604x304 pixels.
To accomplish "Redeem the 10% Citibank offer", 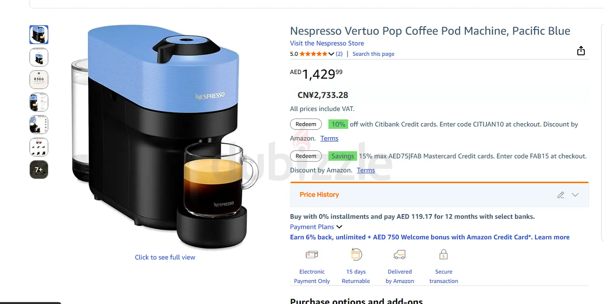I will pyautogui.click(x=306, y=124).
